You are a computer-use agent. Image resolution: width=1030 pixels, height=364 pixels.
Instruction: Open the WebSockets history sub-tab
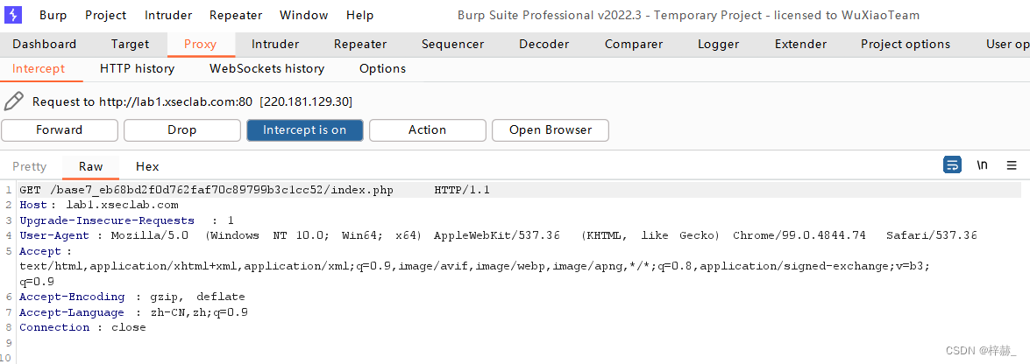tap(266, 69)
